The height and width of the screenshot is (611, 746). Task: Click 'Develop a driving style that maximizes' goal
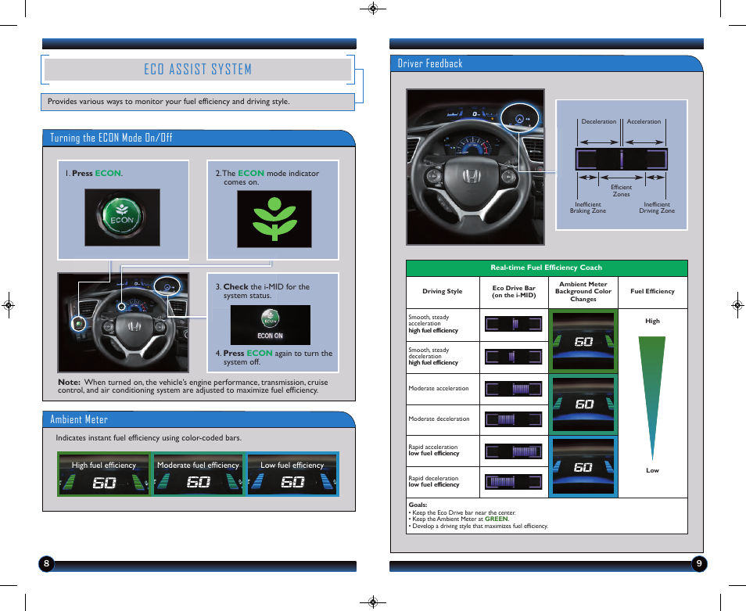pos(478,526)
